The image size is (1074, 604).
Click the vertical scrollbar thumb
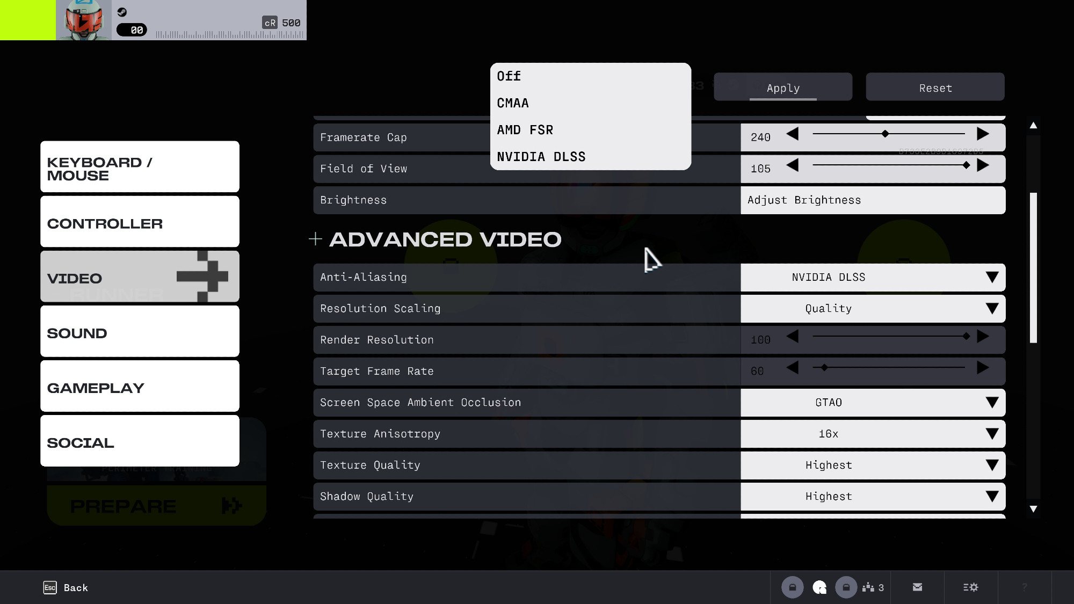[1033, 267]
